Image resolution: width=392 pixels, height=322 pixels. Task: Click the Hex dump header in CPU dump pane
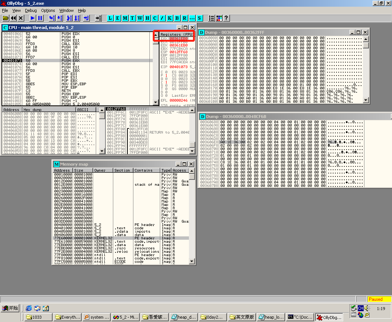(x=49, y=110)
